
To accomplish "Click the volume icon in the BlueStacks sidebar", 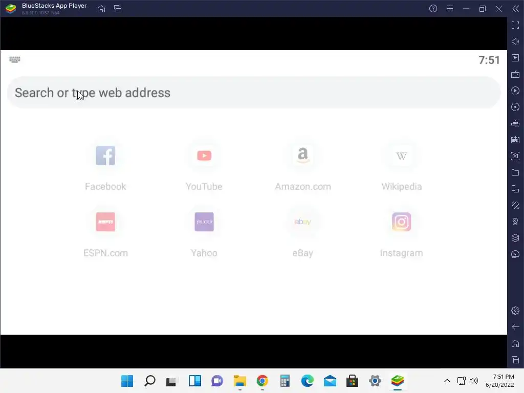I will (x=515, y=41).
